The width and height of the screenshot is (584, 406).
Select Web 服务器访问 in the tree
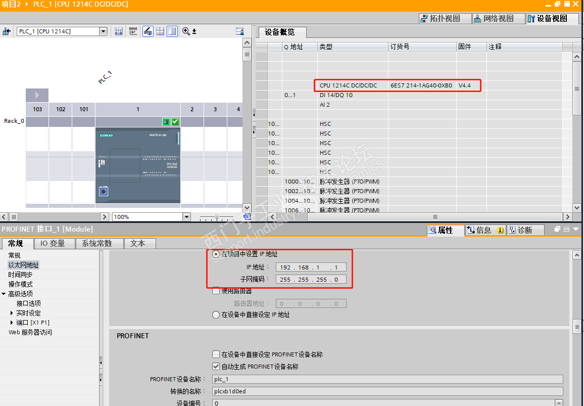click(30, 332)
